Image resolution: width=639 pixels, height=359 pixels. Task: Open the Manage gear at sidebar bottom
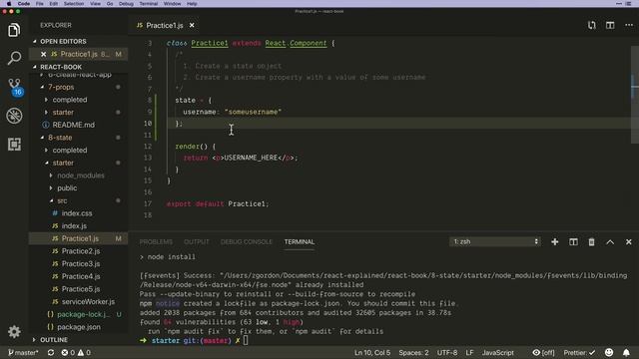pyautogui.click(x=14, y=332)
